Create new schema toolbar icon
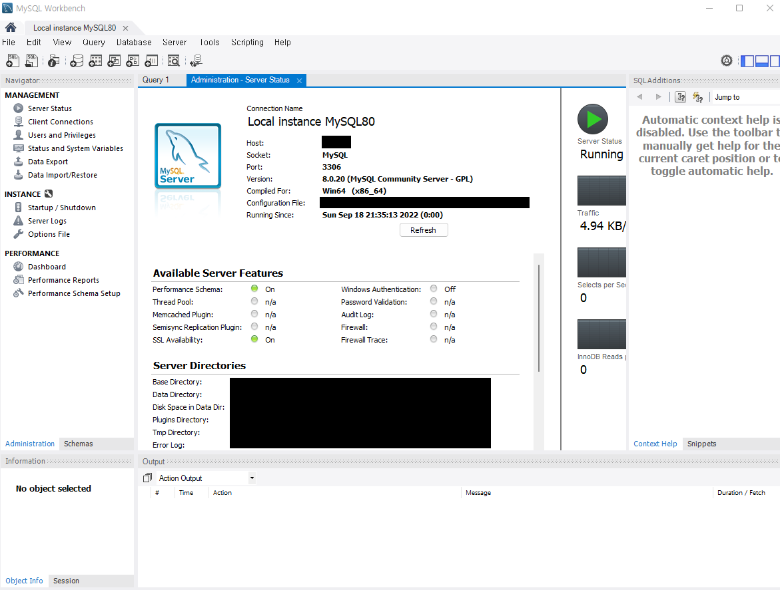This screenshot has width=780, height=590. point(77,61)
